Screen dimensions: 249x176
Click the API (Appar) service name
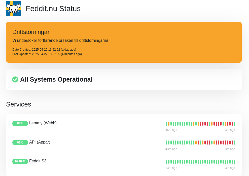(x=40, y=142)
